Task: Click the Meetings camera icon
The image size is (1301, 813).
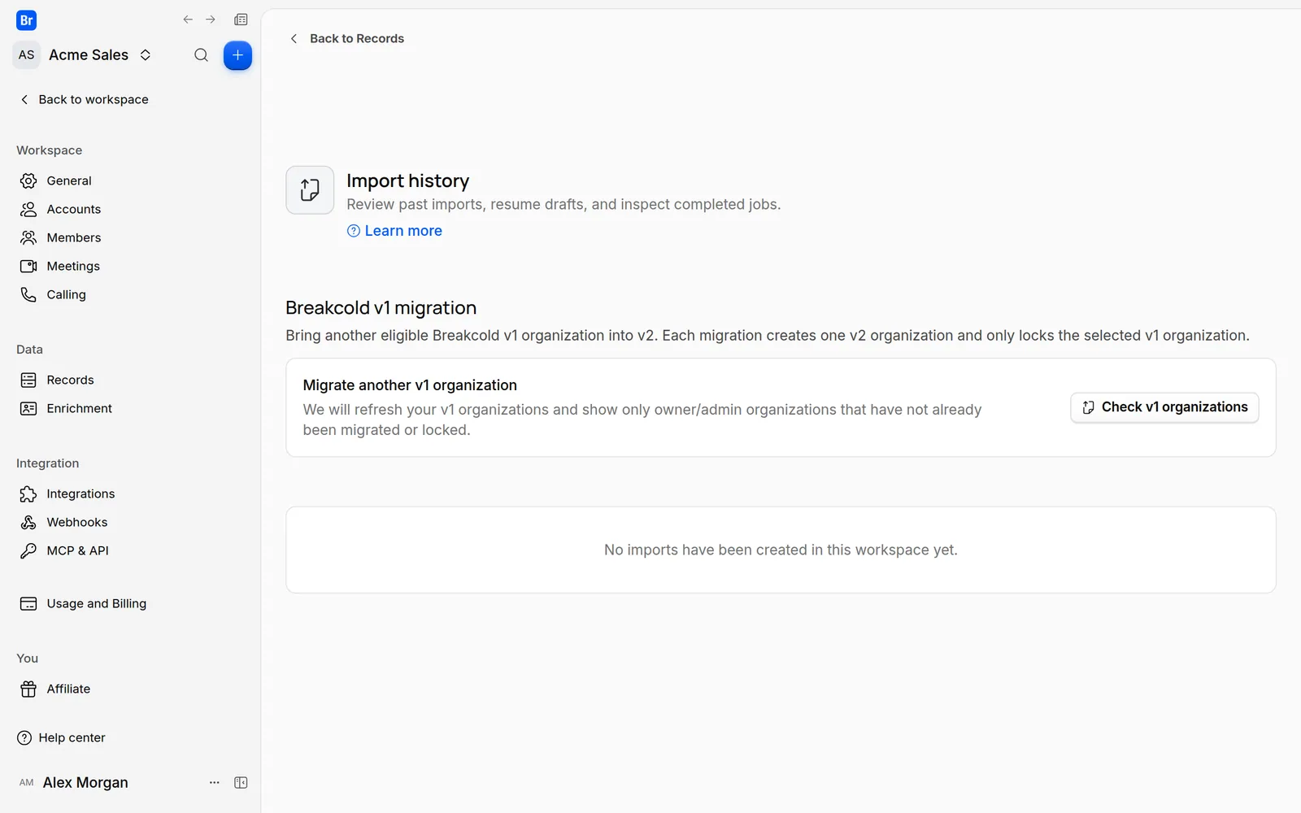Action: (28, 266)
